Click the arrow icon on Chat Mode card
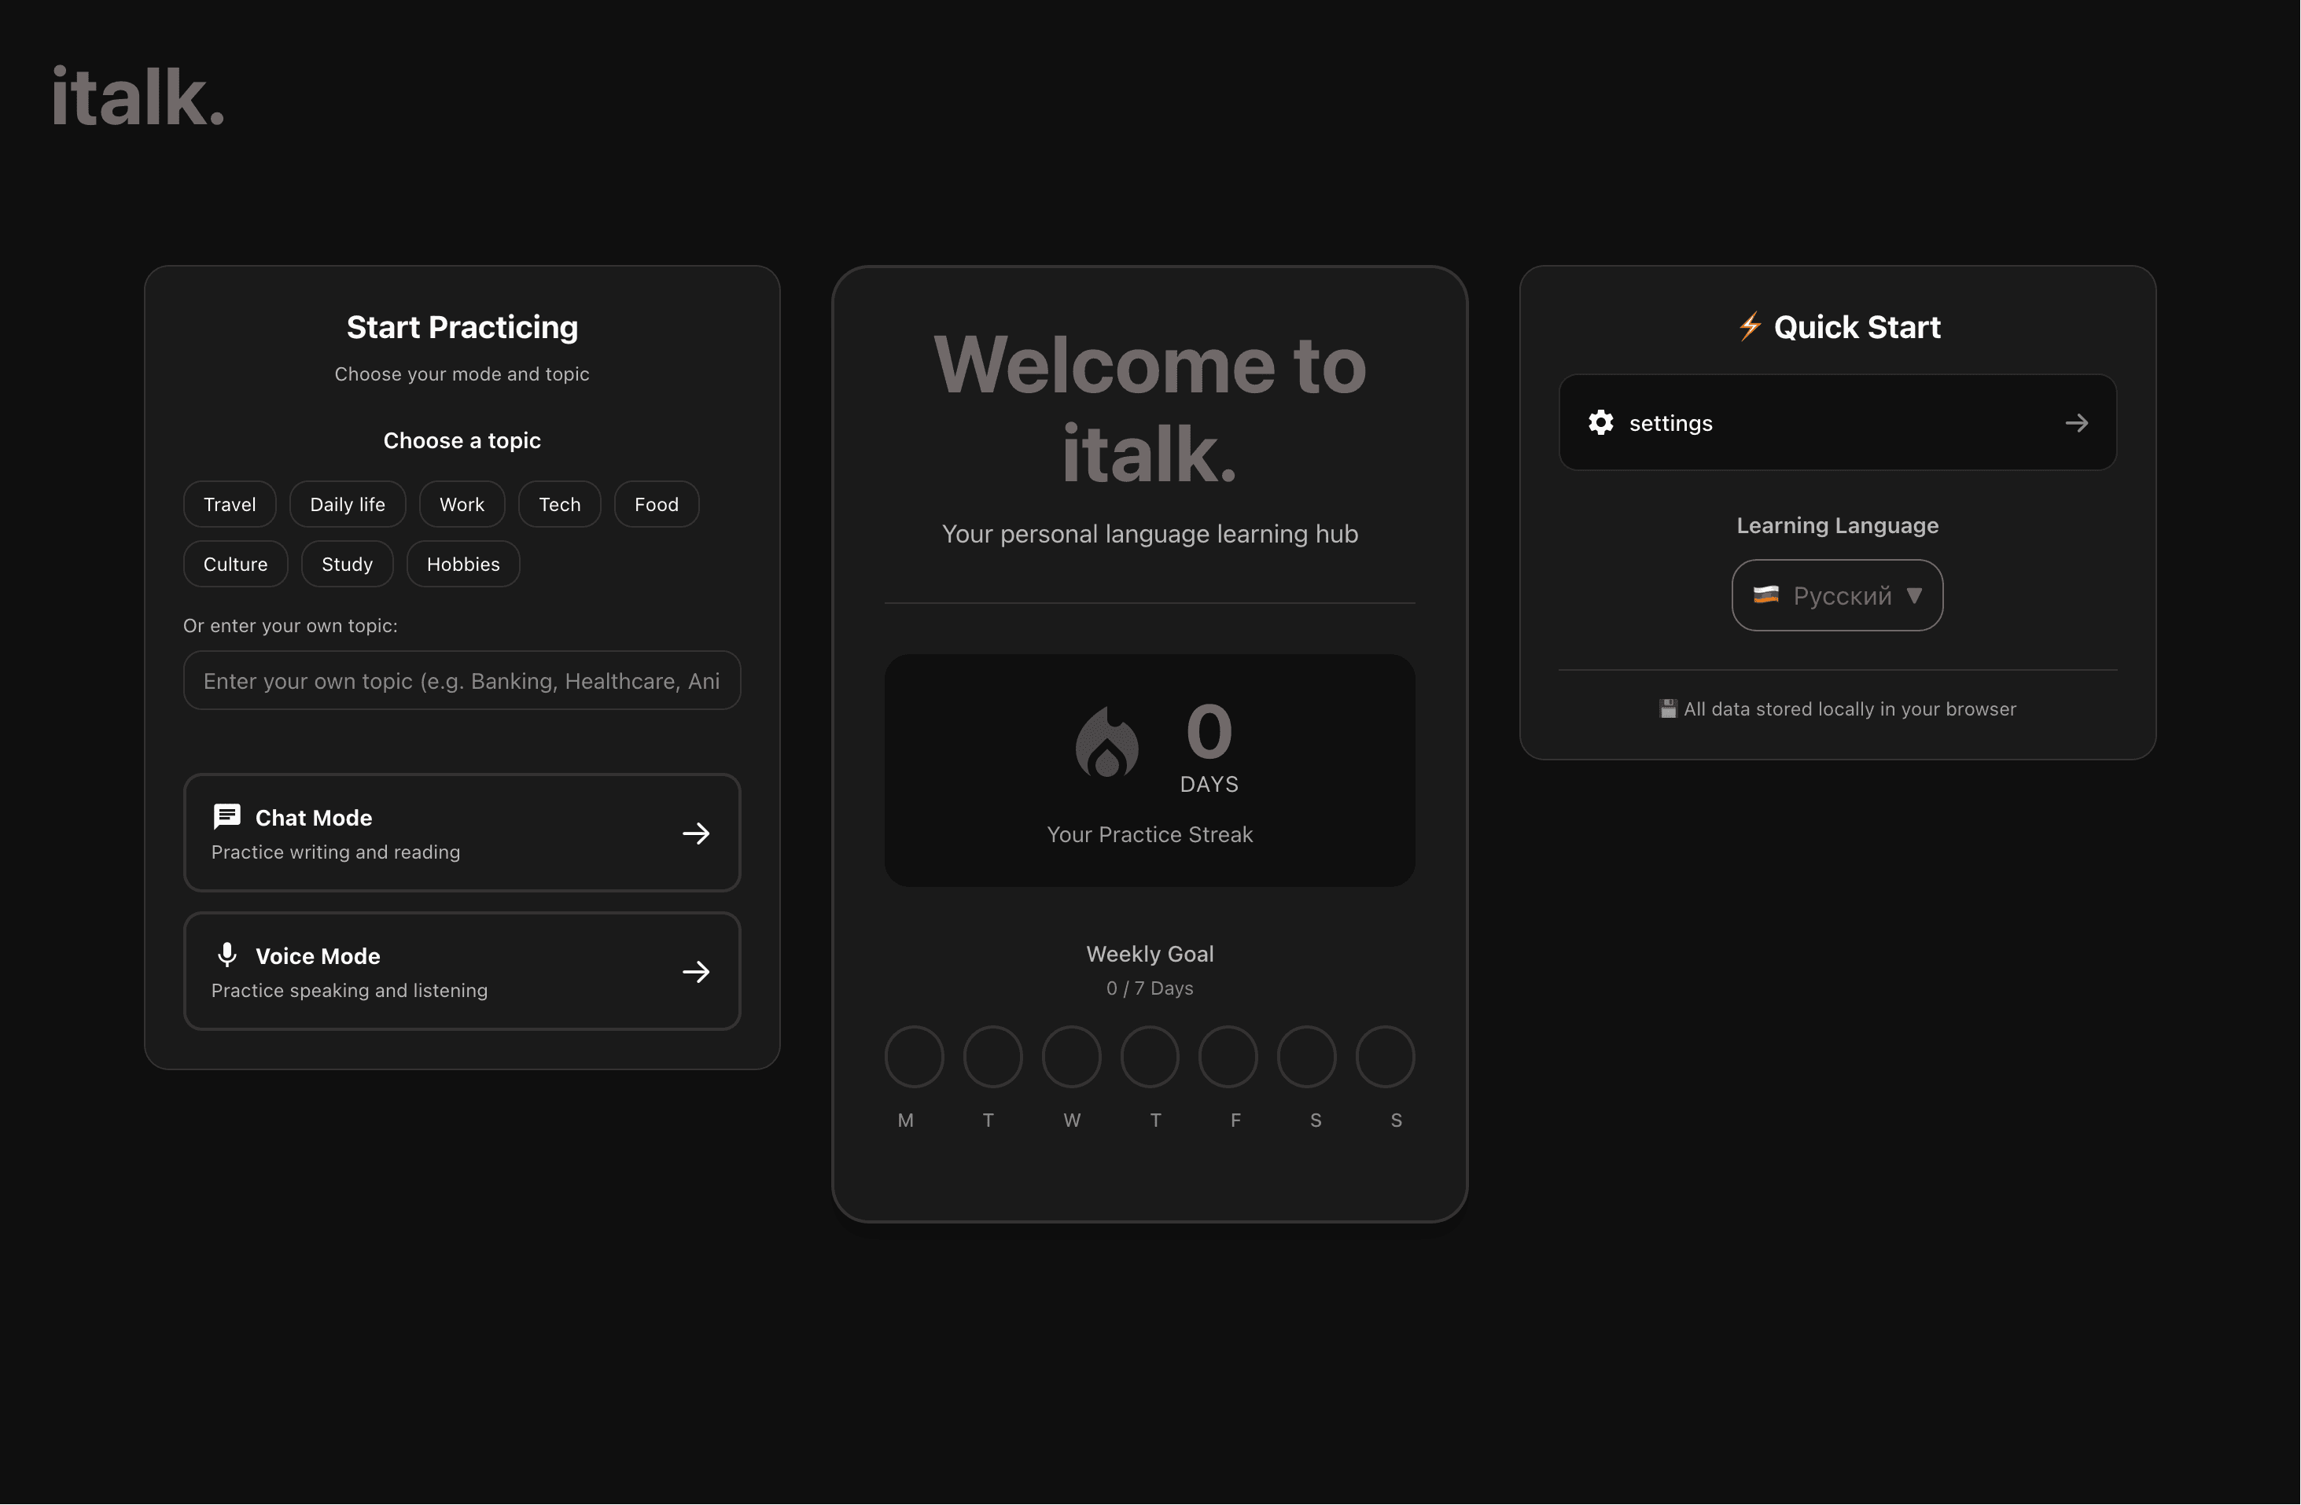Screen dimensions: 2301x1505 (696, 834)
